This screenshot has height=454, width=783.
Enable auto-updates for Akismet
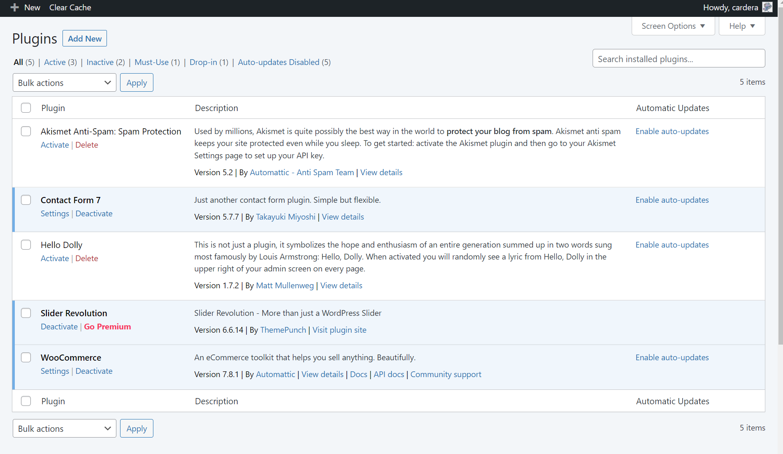click(x=672, y=131)
